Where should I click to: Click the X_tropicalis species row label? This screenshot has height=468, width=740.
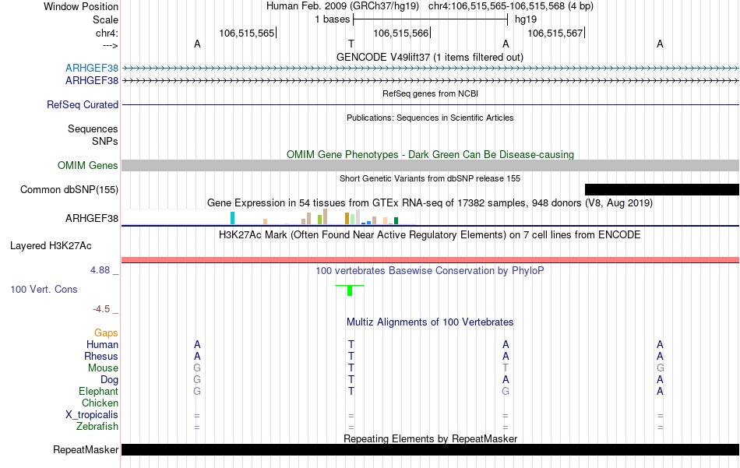(x=92, y=415)
